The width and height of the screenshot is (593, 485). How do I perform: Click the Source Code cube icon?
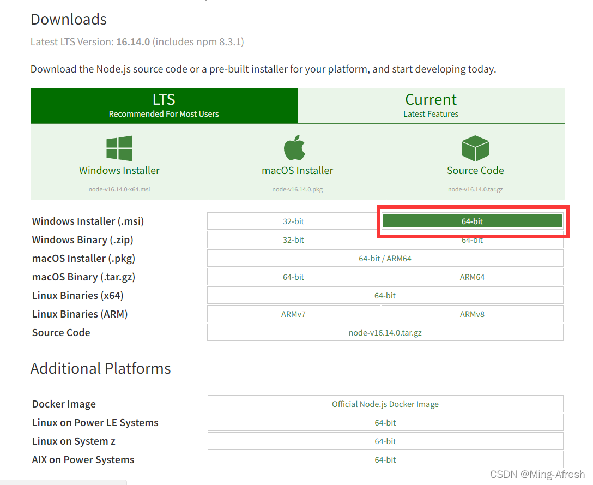click(475, 148)
